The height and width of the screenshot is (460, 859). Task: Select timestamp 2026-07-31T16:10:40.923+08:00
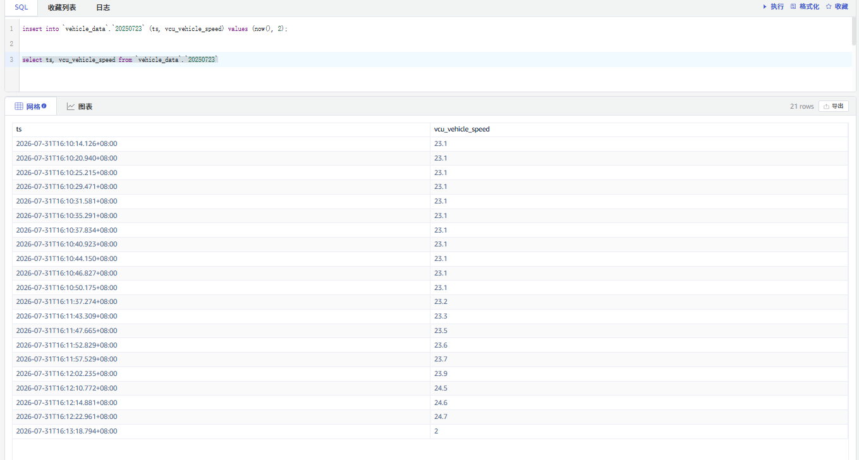point(66,244)
